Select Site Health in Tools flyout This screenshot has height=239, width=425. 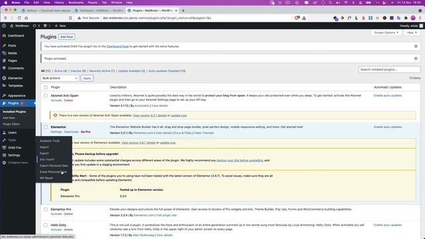47,159
